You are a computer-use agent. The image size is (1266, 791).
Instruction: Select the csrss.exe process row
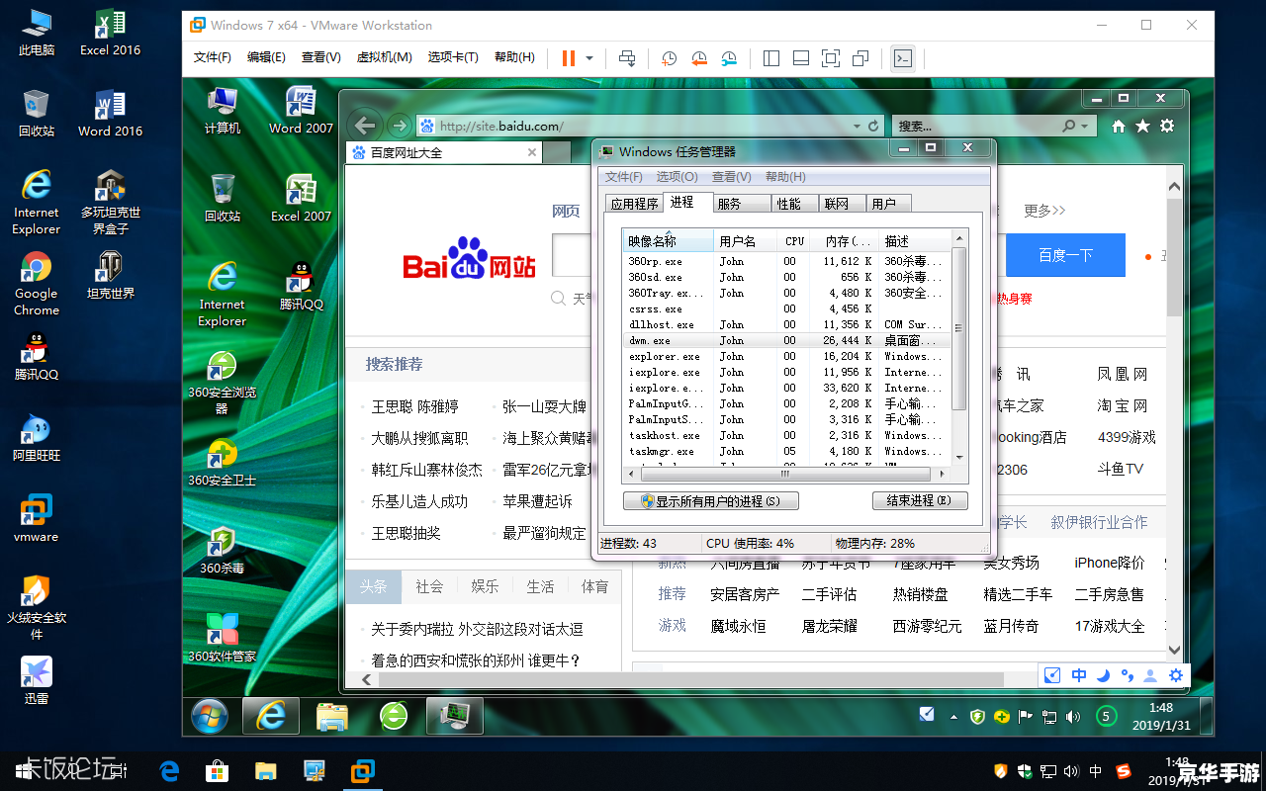click(x=786, y=308)
